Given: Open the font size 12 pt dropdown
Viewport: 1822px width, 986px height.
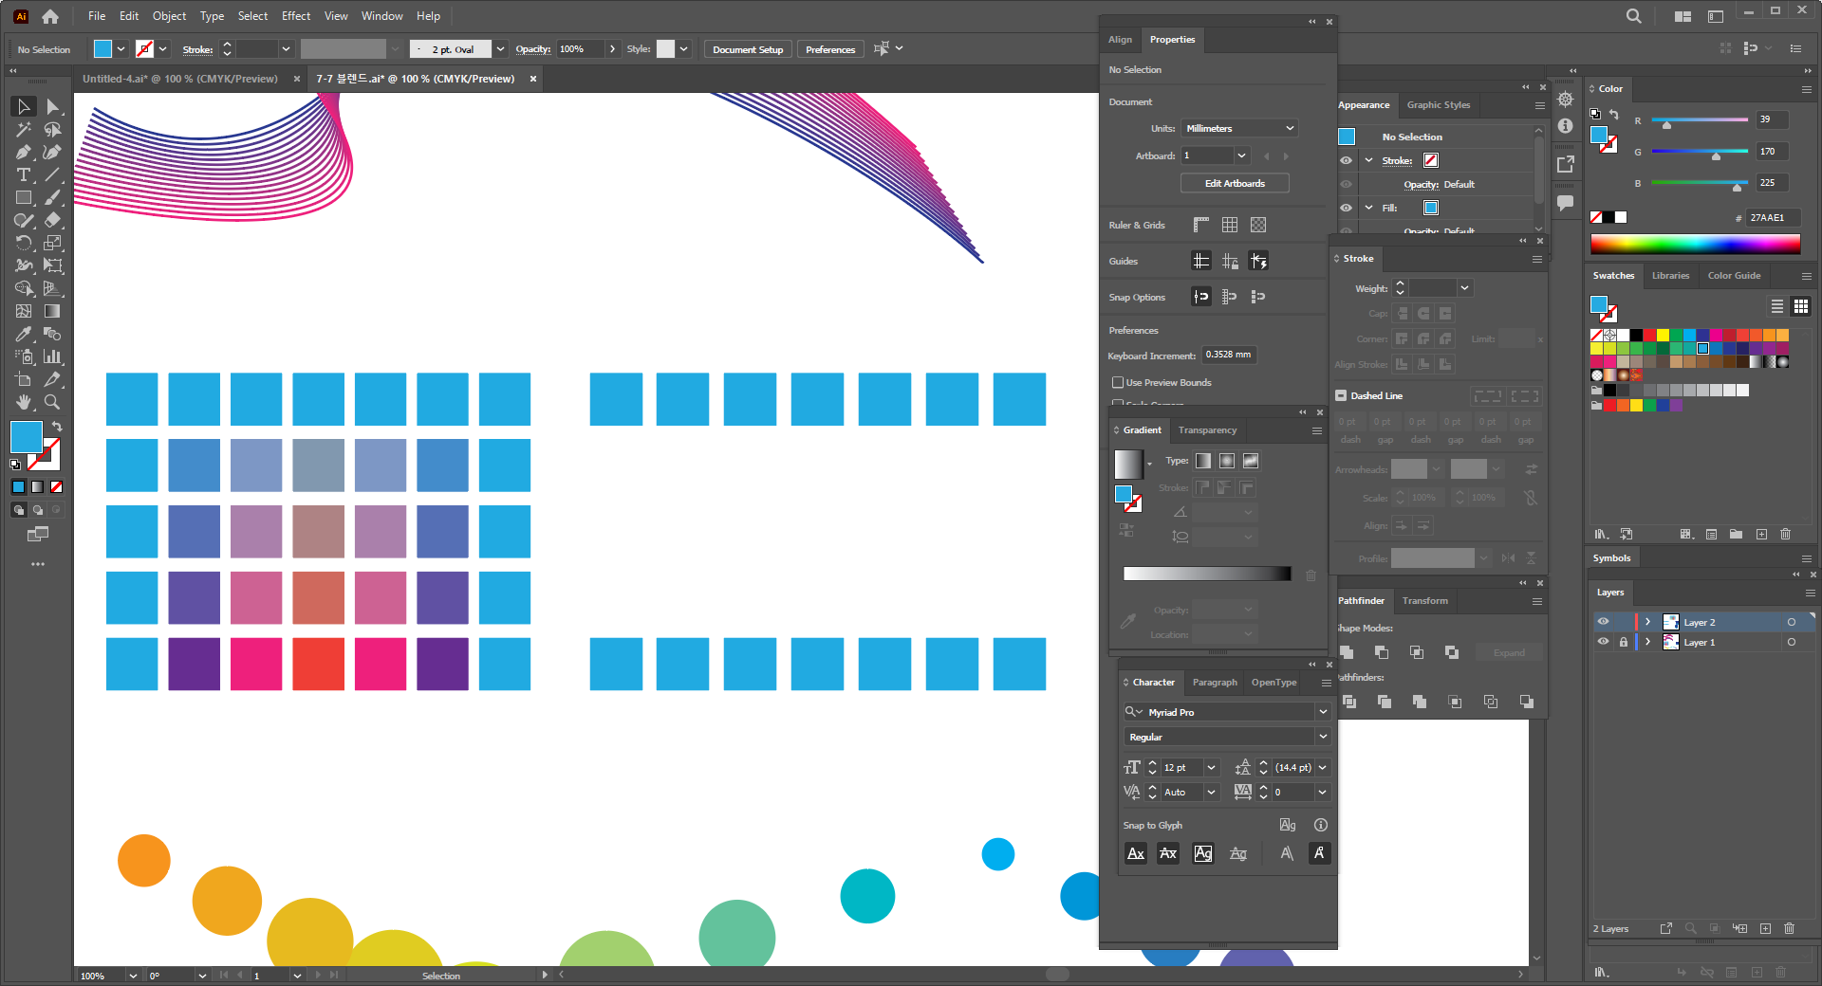Looking at the screenshot, I should click(1211, 768).
